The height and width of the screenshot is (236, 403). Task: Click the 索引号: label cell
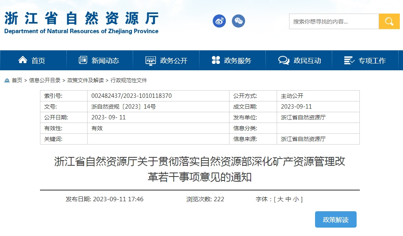click(64, 96)
